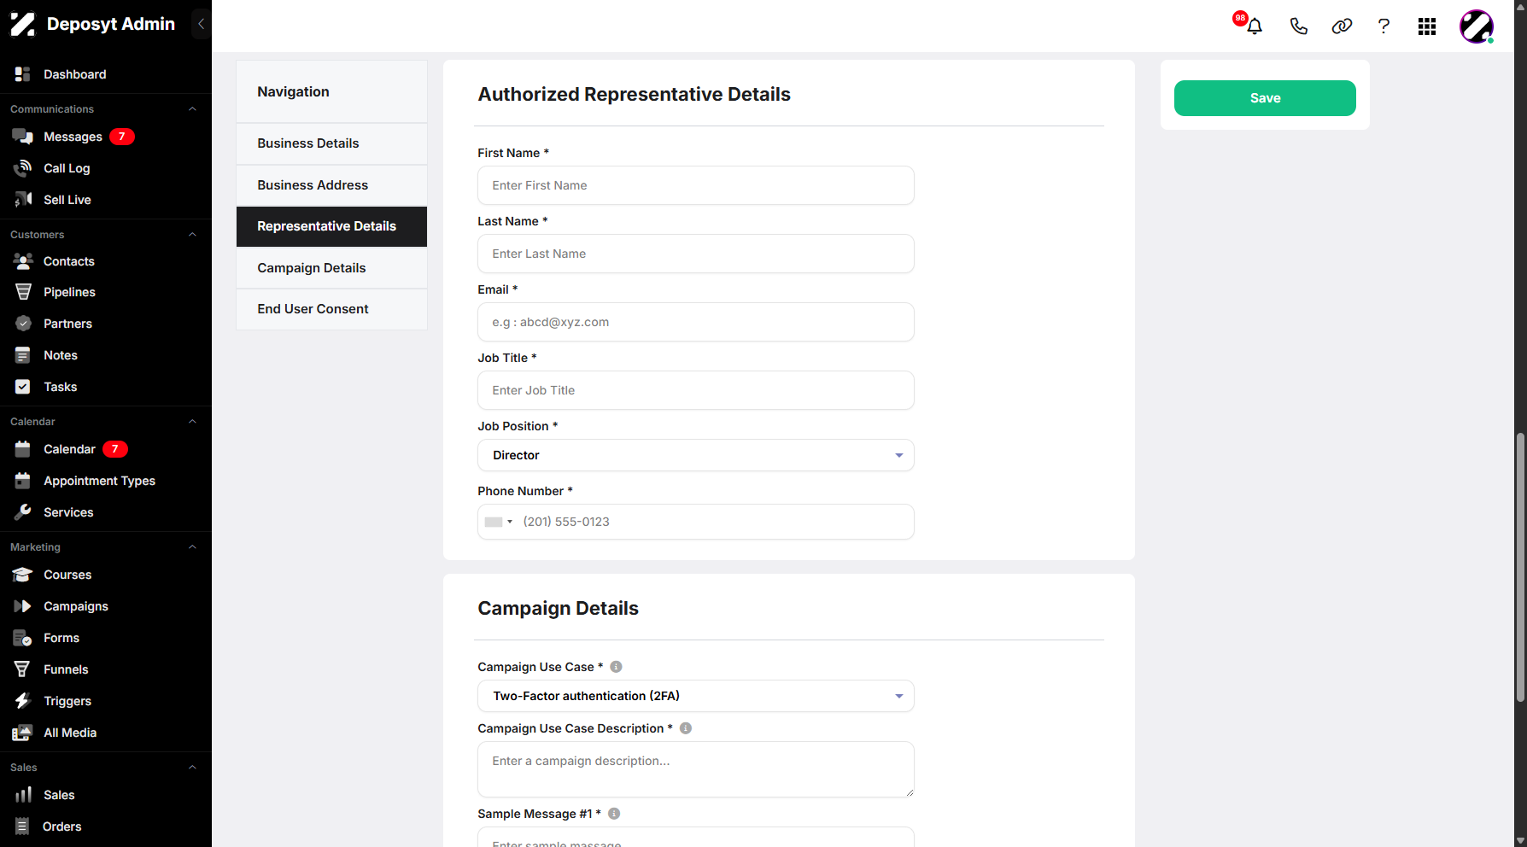The width and height of the screenshot is (1527, 847).
Task: Click the First Name input field
Action: [x=696, y=185]
